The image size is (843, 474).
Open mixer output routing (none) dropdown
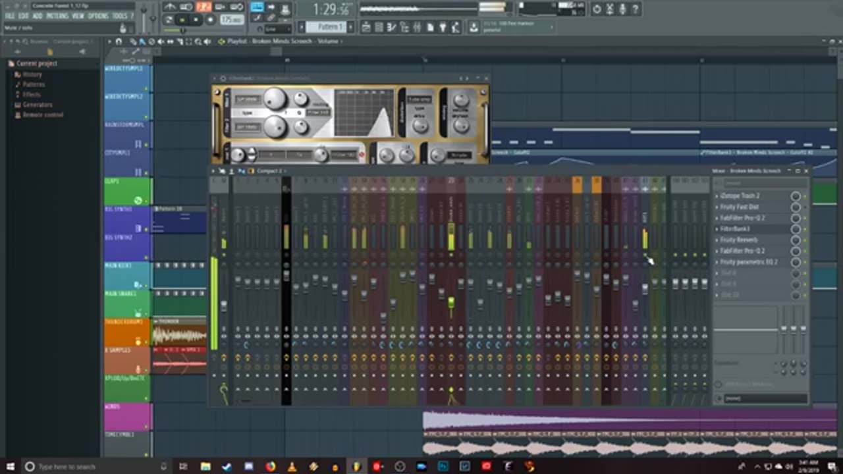(x=765, y=398)
